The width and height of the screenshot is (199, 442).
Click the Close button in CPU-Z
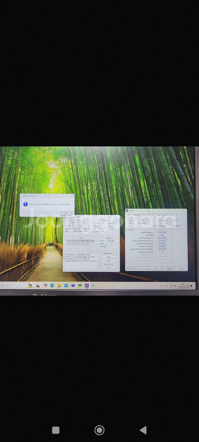coord(181,268)
